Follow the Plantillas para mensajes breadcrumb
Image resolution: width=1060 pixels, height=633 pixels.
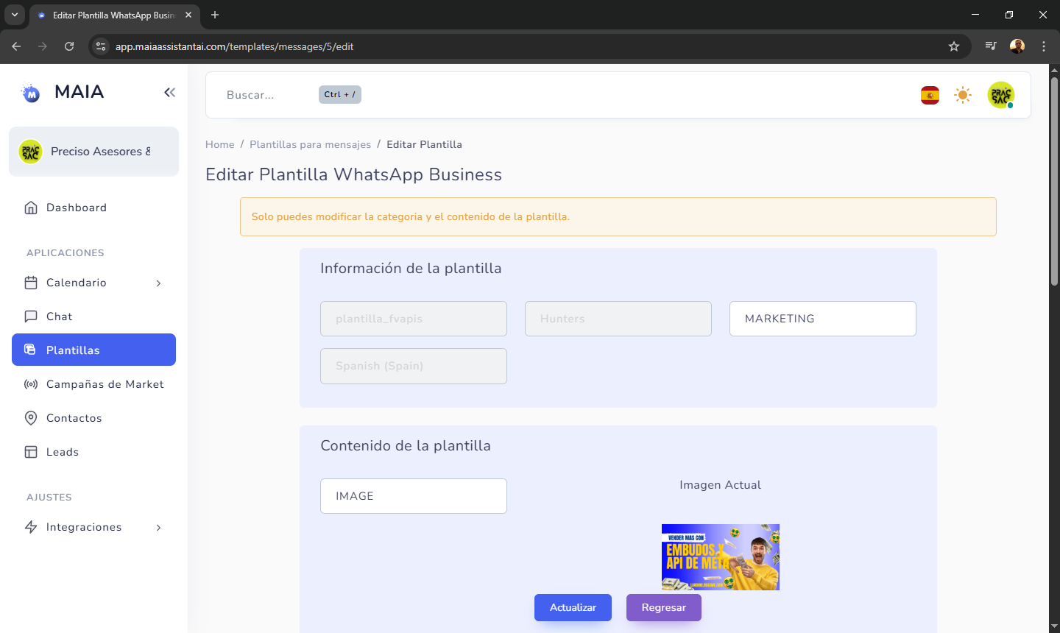pos(310,144)
